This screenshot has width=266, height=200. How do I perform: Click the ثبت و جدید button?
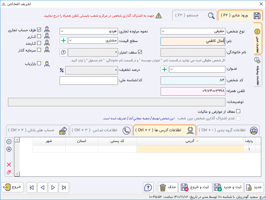click(228, 187)
